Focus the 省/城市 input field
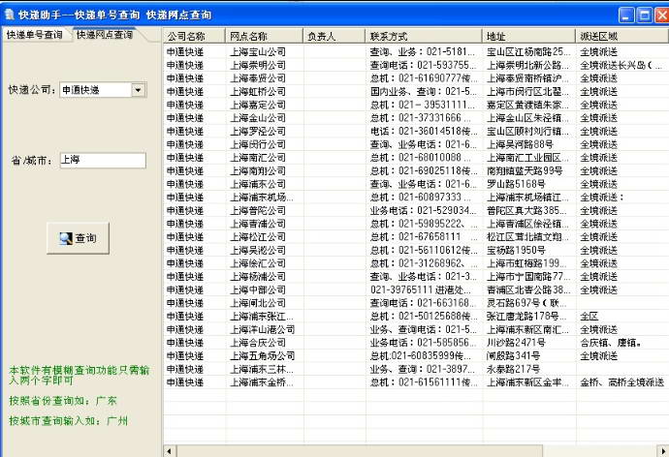 (102, 160)
